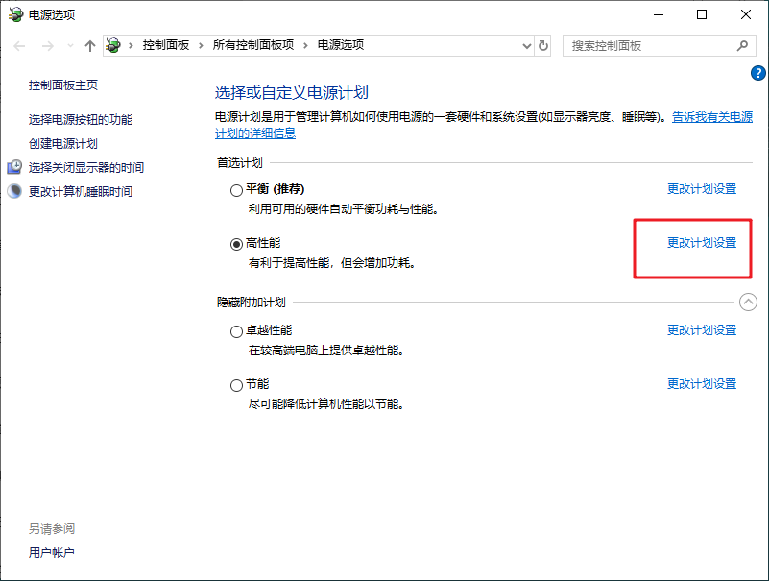
Task: Click the 首选计划 section label
Action: (x=240, y=163)
